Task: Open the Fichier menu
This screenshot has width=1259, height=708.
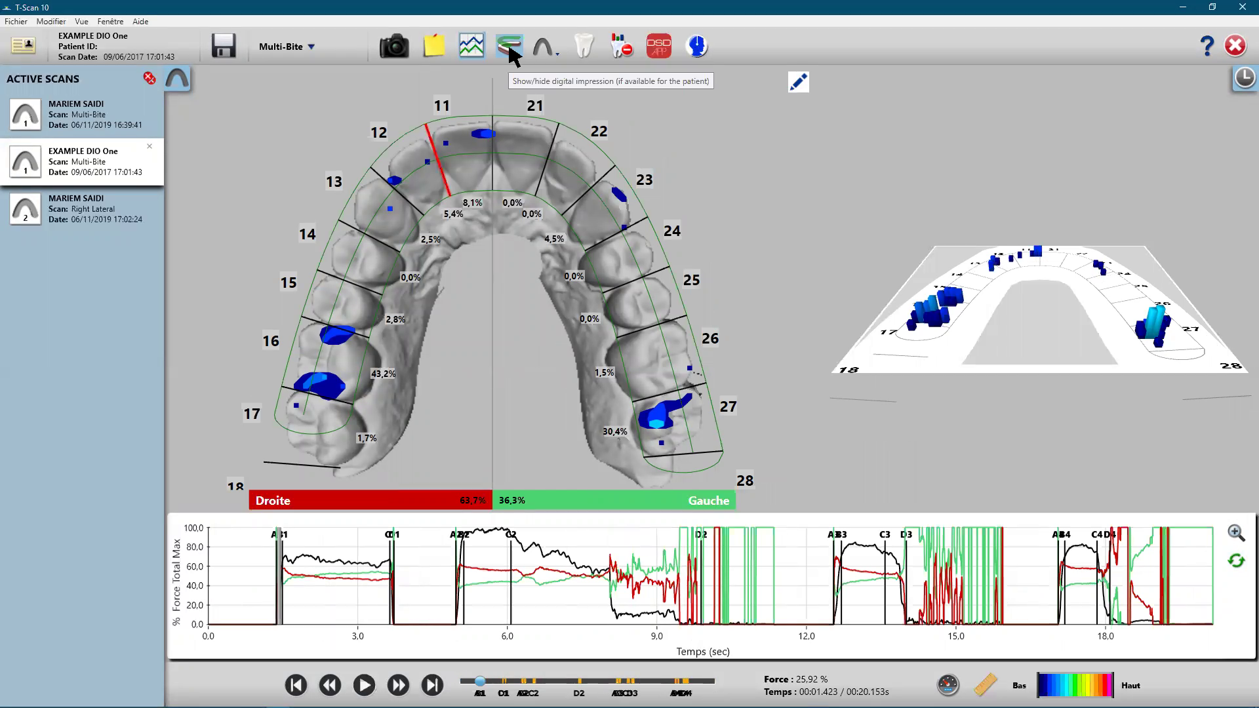Action: pos(16,21)
